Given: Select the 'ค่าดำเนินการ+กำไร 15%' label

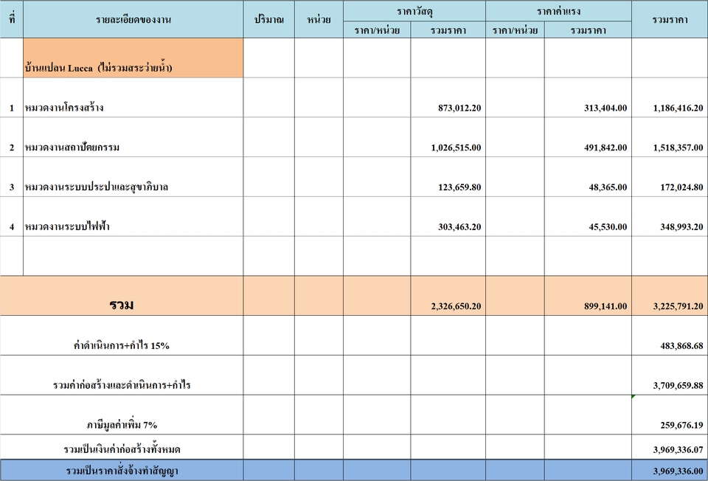Looking at the screenshot, I should point(122,345).
